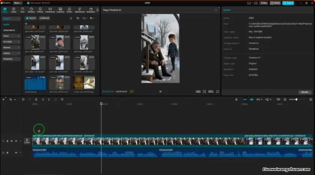Open the Stickers panel
This screenshot has width=315, height=175.
(x=31, y=10)
